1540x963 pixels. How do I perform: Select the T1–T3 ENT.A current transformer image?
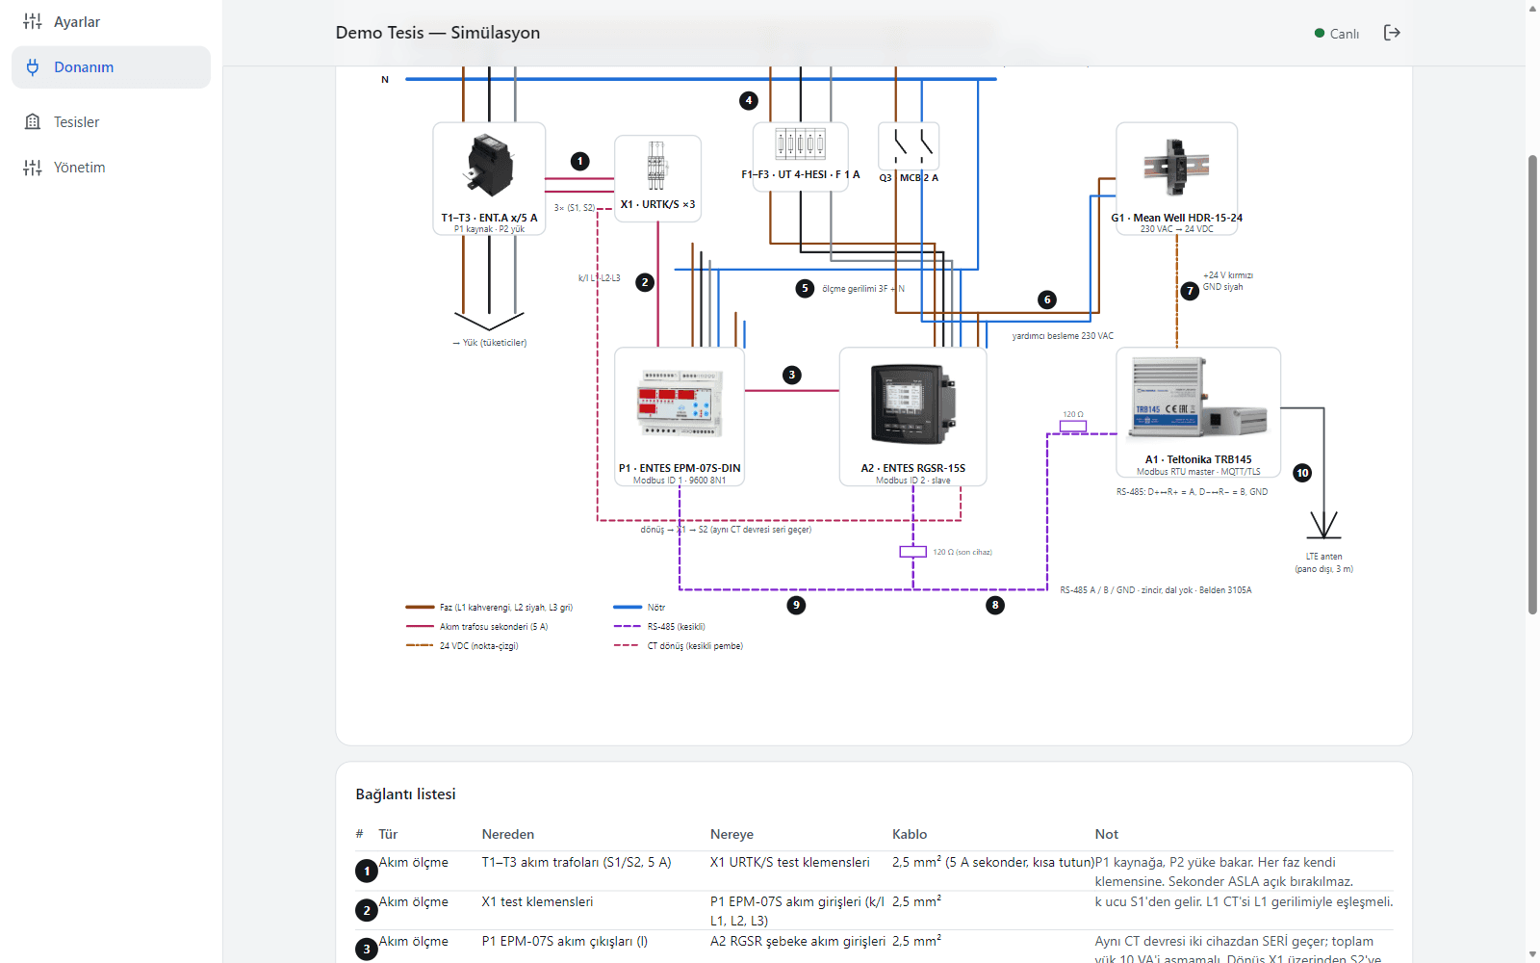(490, 167)
